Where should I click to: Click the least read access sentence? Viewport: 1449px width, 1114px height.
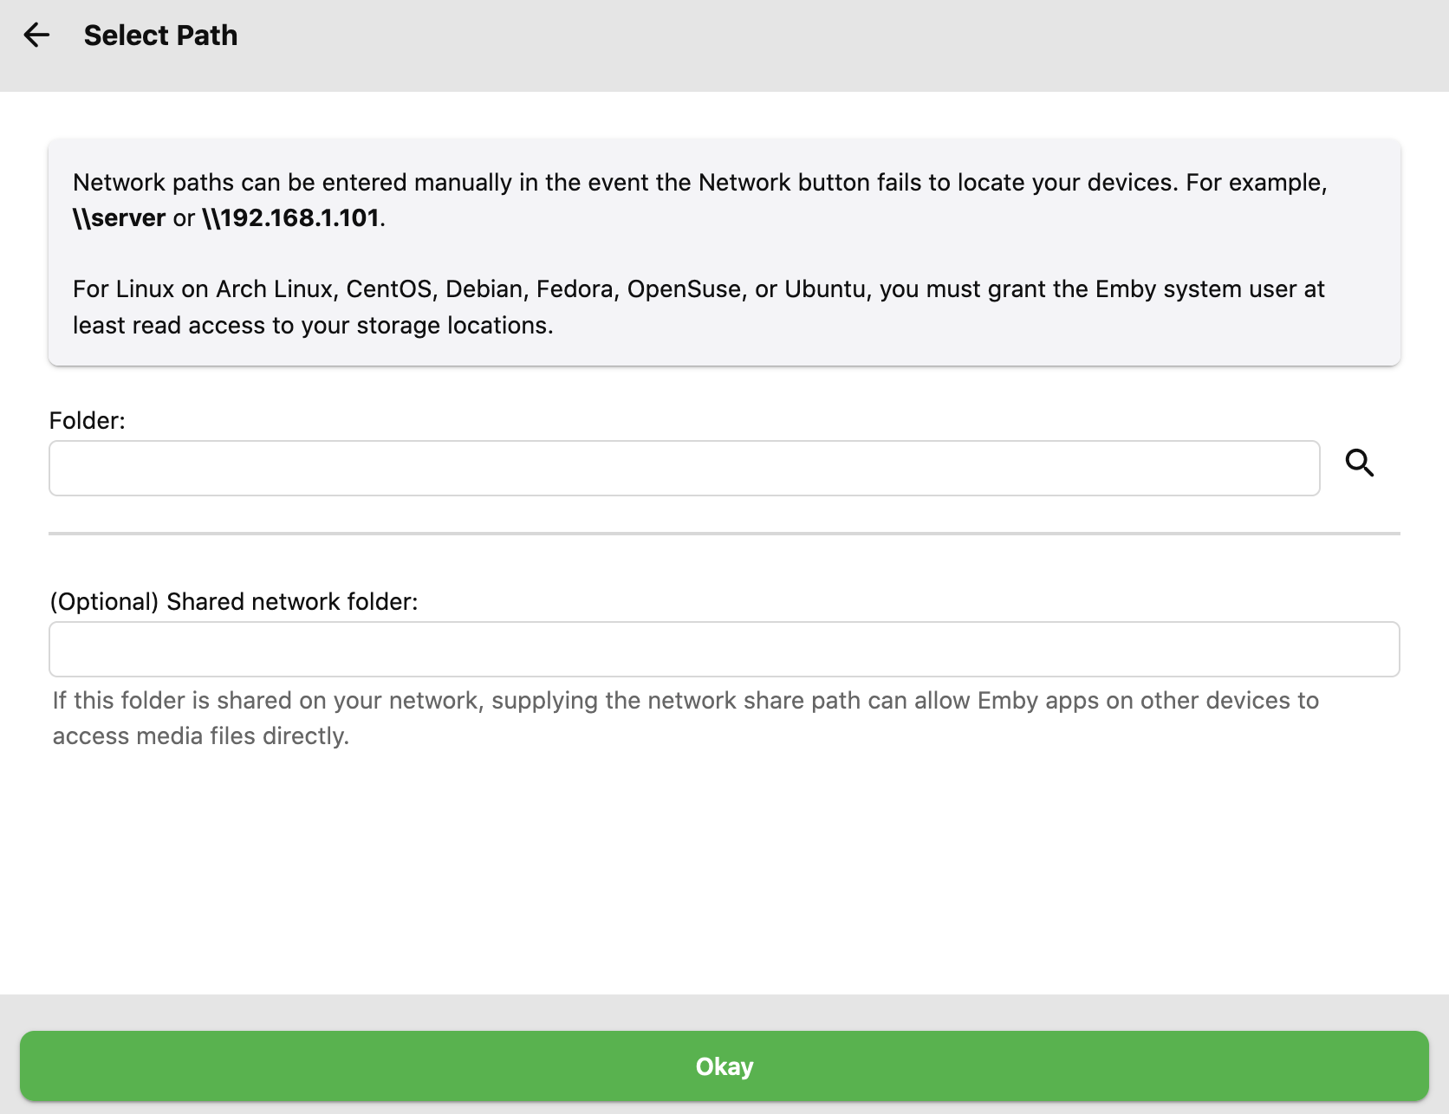(312, 326)
